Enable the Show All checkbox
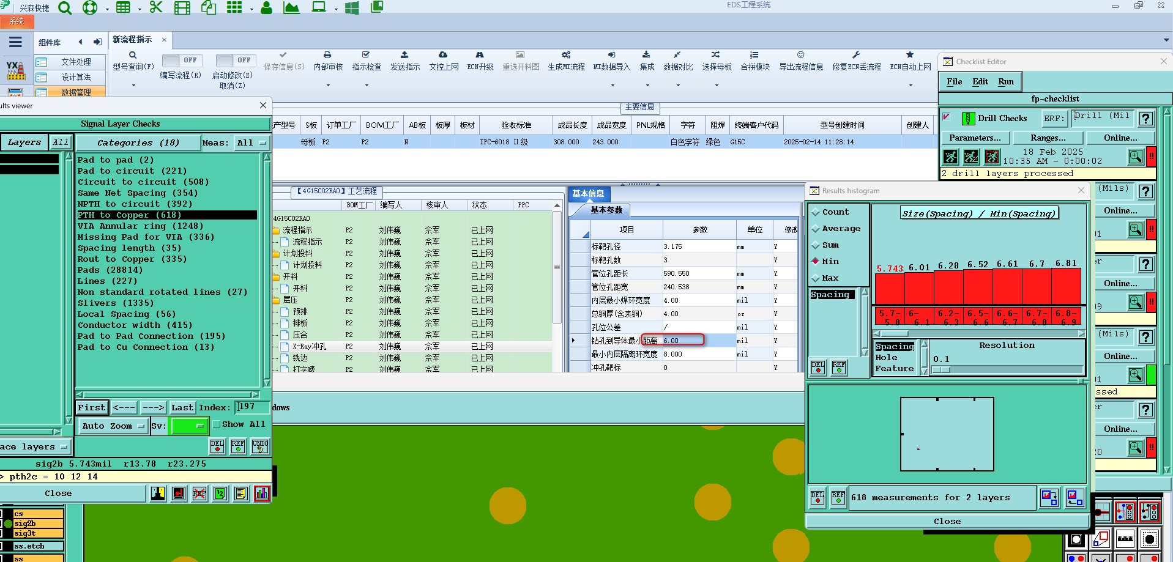The height and width of the screenshot is (562, 1173). (x=216, y=424)
